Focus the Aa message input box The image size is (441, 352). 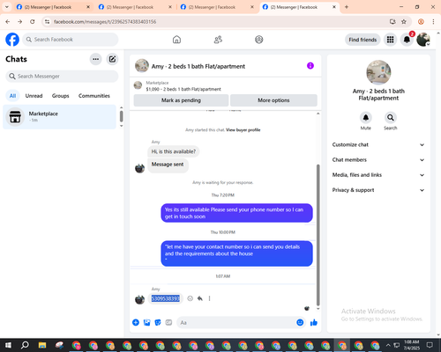point(235,323)
